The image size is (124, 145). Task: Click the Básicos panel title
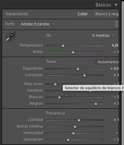pyautogui.click(x=103, y=5)
